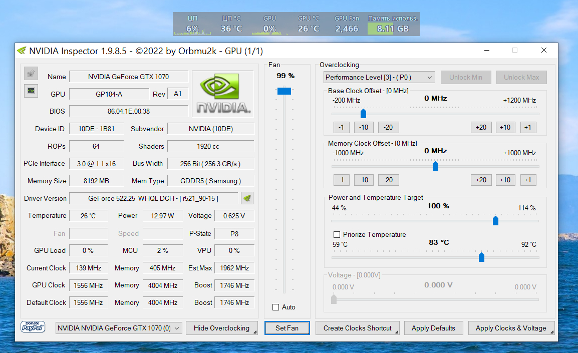Click the fan speed vertical slider handle
578x353 pixels.
tap(284, 91)
